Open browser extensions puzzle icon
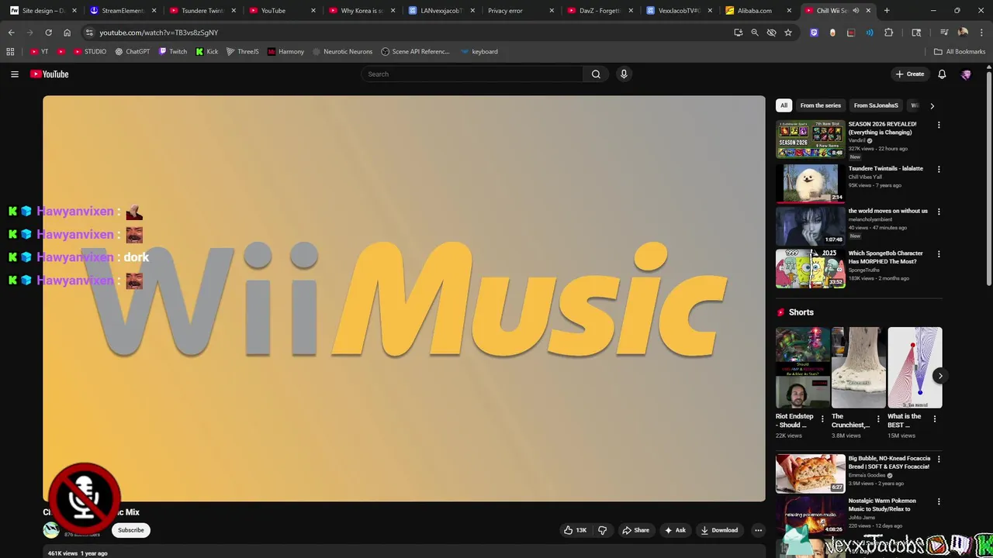Image resolution: width=993 pixels, height=558 pixels. 889,33
